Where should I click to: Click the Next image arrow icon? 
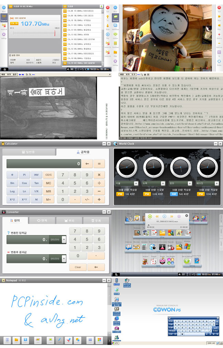[x=219, y=16]
